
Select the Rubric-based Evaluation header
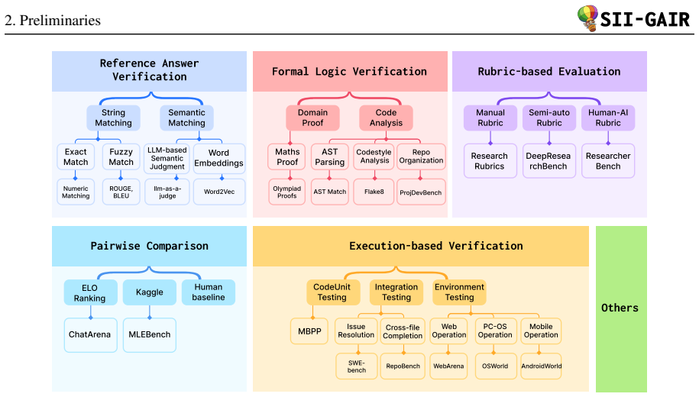tap(549, 71)
